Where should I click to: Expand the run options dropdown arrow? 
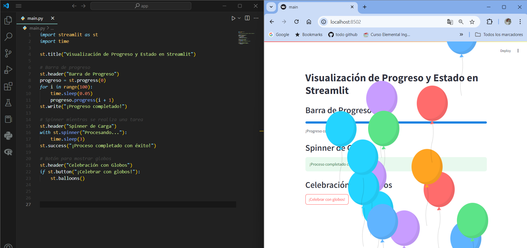[x=239, y=18]
